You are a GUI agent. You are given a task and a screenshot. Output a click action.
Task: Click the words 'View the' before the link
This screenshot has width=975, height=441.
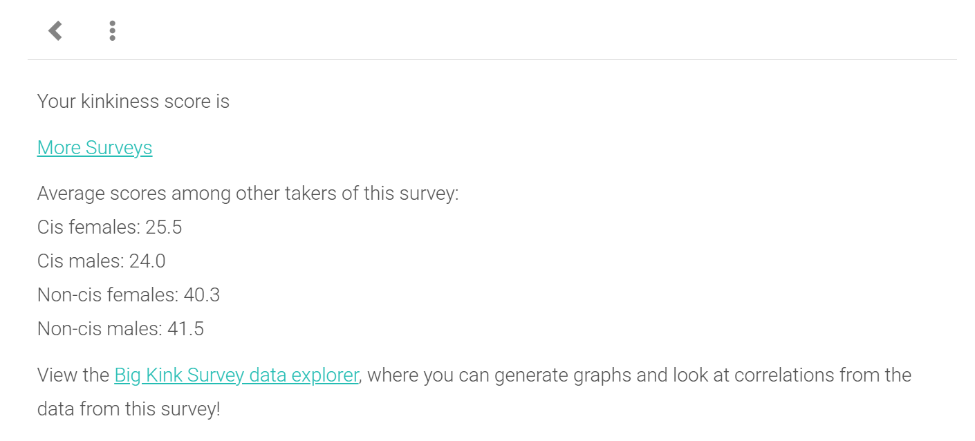[x=73, y=375]
